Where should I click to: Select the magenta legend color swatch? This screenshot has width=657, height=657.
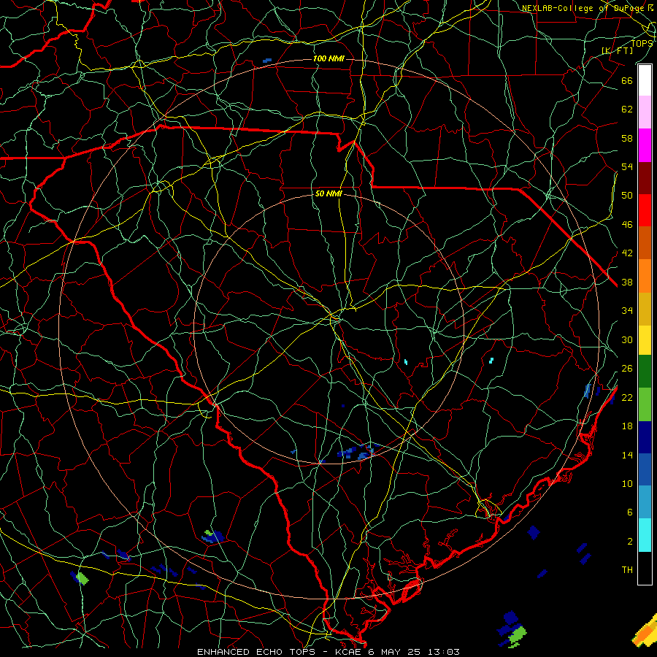point(645,145)
